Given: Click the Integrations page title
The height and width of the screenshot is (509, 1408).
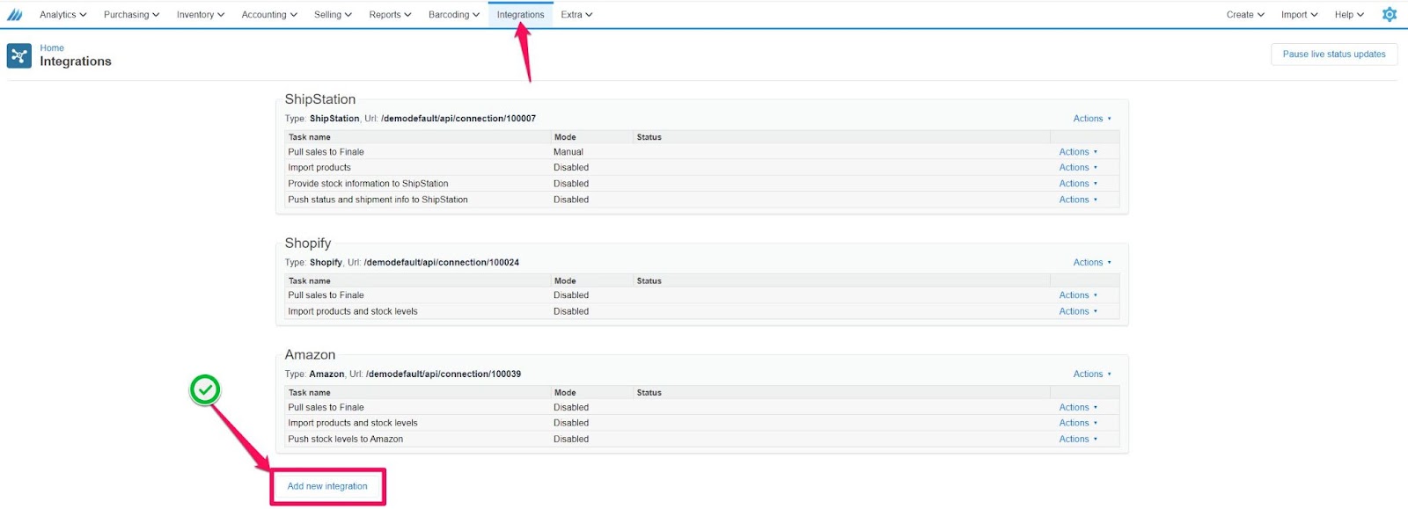Looking at the screenshot, I should [76, 62].
